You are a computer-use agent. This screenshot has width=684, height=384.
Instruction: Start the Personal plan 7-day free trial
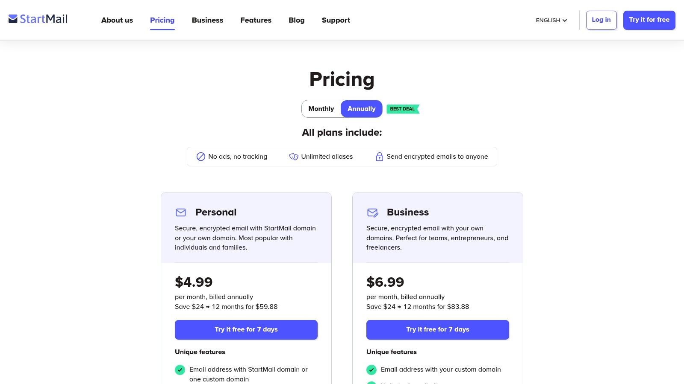246,330
